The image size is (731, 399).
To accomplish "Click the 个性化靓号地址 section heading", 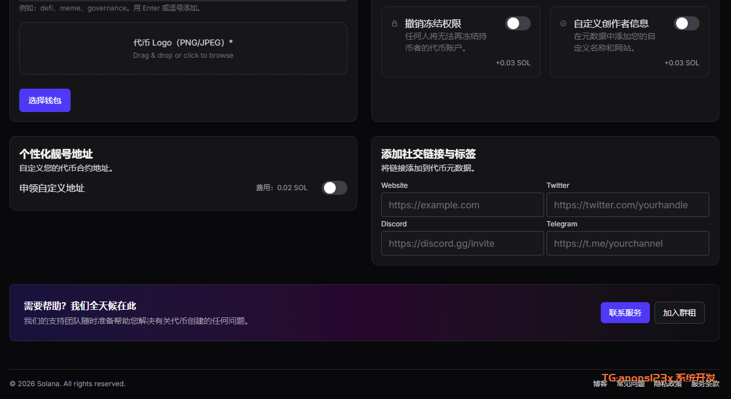I will click(56, 154).
